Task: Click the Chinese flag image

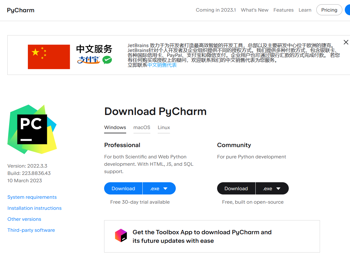Action: (x=49, y=57)
